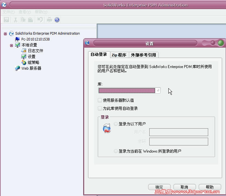Click the Copy toolbar icon

click(23, 20)
